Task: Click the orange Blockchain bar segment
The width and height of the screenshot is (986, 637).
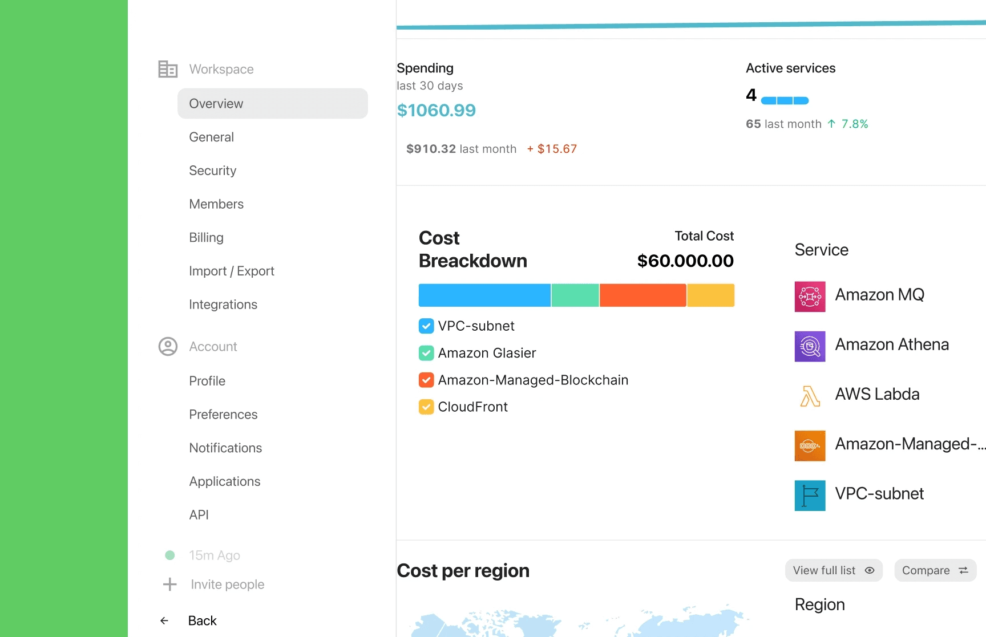Action: pos(643,295)
